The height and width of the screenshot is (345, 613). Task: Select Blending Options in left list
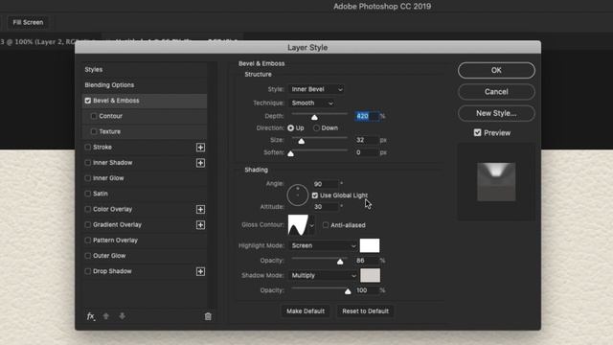[109, 85]
